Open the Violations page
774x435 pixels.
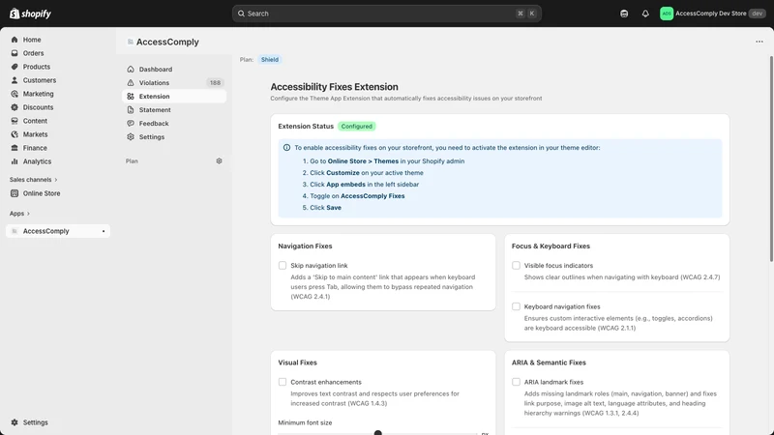click(x=174, y=83)
